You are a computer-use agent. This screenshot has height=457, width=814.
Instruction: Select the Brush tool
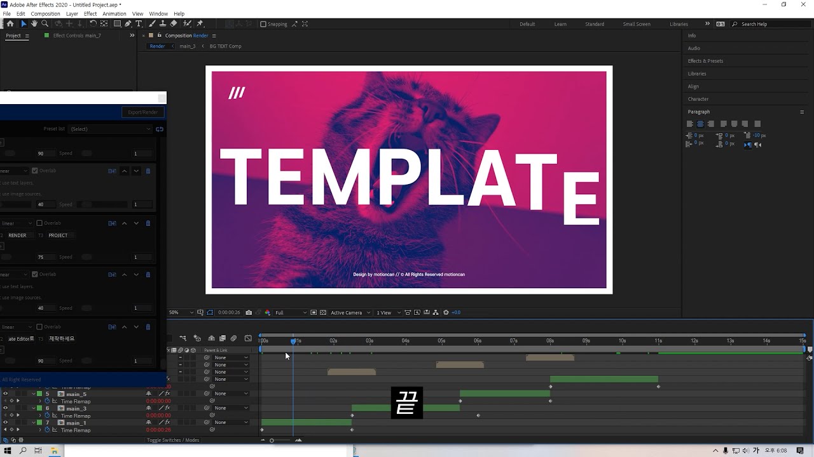[153, 24]
